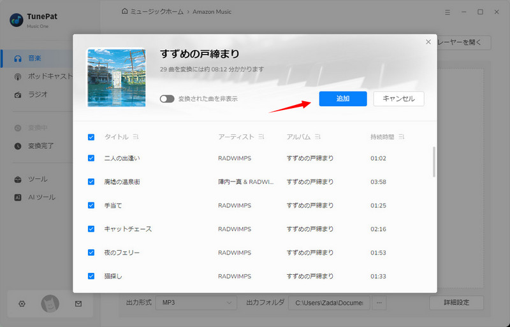
Task: Click the 持続時間 column sort icon
Action: tap(402, 137)
